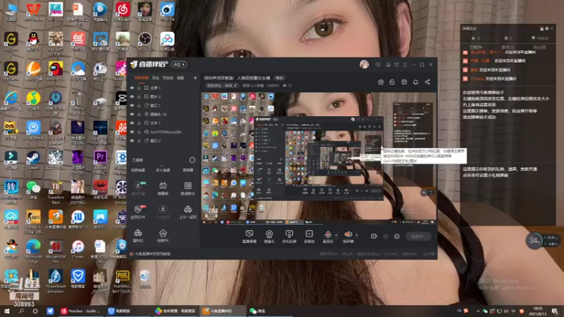The width and height of the screenshot is (564, 317).
Task: Hide the 窗口 1 source with its eye icon
Action: click(x=132, y=105)
